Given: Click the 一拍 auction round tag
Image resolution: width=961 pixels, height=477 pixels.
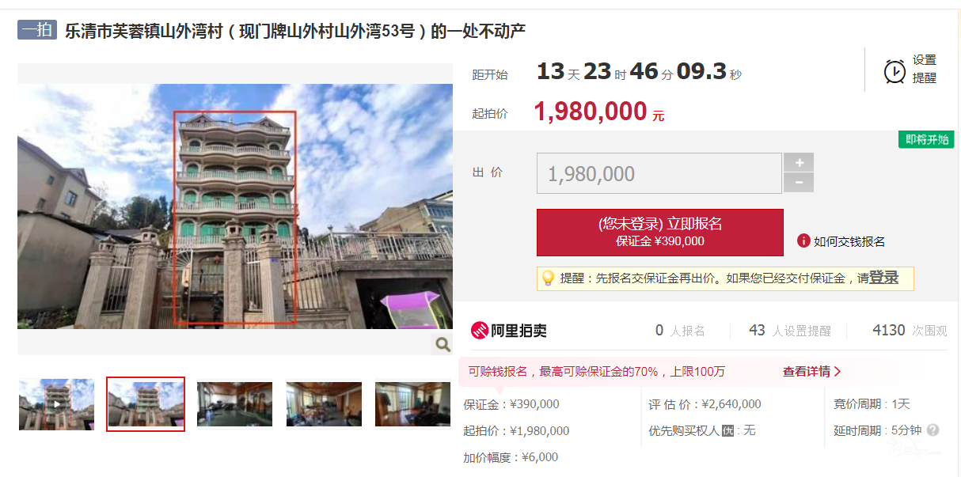Looking at the screenshot, I should tap(37, 30).
